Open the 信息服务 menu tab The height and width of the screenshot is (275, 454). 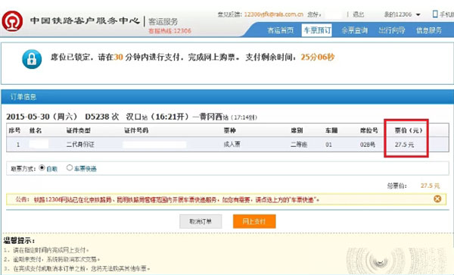429,30
